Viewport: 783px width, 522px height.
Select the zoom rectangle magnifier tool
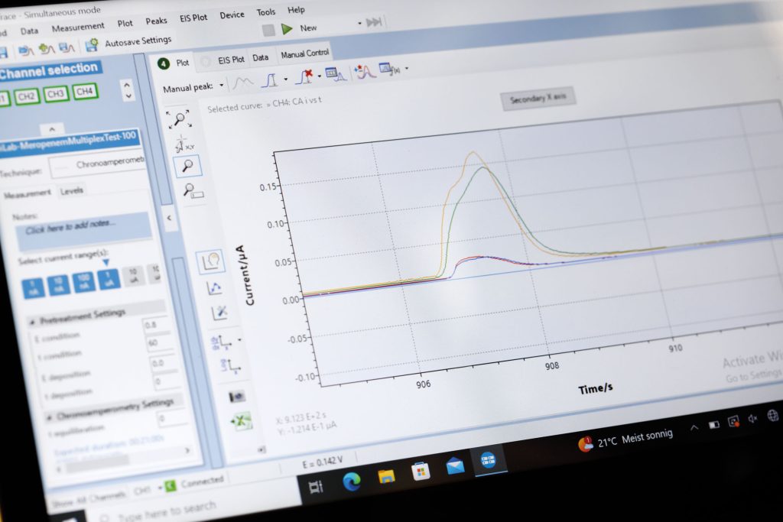(193, 190)
